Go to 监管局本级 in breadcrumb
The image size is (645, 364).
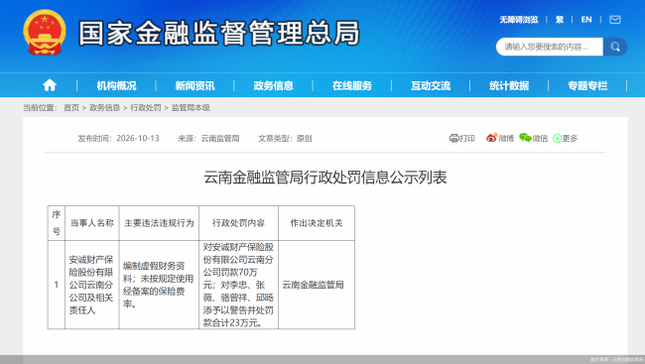191,108
